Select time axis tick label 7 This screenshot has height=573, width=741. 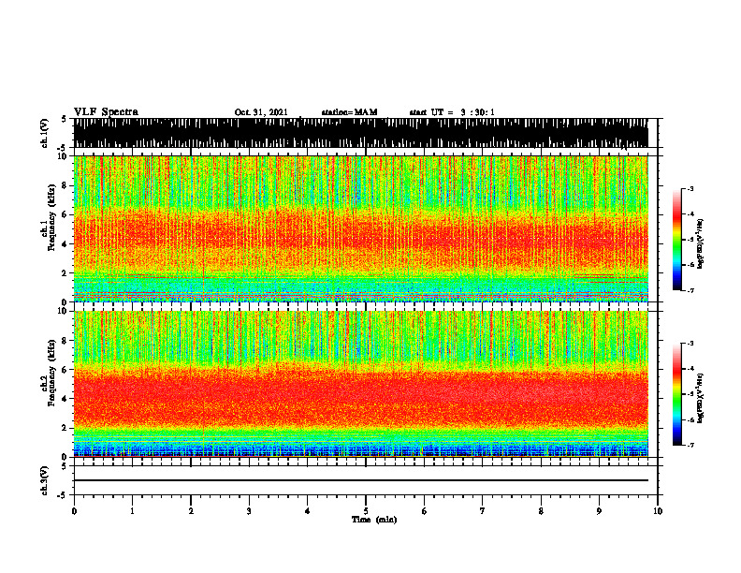[483, 511]
